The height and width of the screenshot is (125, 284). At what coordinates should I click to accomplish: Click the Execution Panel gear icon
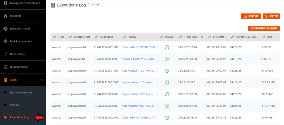(5, 29)
